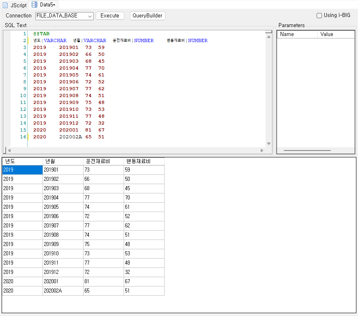Click the SQL editor scroll down arrow
Viewport: 358px width, 316px height.
click(268, 144)
